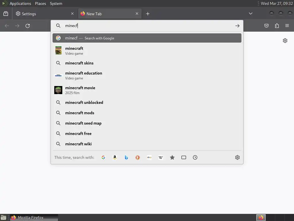Click the show desktop icon in taskbar
This screenshot has width=294, height=221.
[3, 218]
